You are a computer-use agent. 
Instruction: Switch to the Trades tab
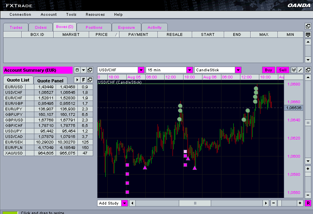(x=16, y=27)
